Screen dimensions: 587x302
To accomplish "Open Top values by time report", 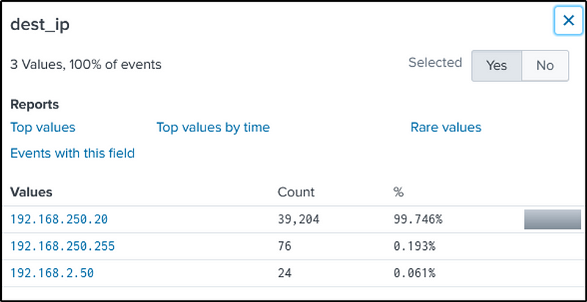I will (x=213, y=128).
